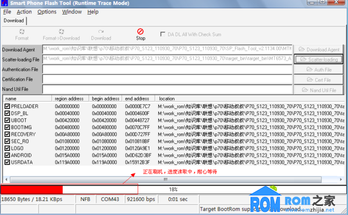Click the Certification File input field
Viewport: 348px width, 215px height.
coord(168,79)
